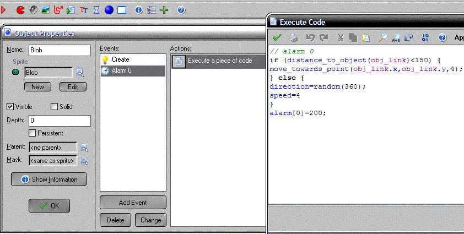The height and width of the screenshot is (234, 464).
Task: Click OK in Object Properties
Action: 50,205
